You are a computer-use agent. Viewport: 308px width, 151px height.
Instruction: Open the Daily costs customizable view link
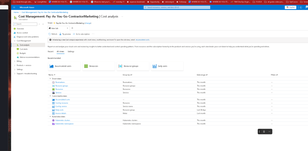(x=60, y=110)
